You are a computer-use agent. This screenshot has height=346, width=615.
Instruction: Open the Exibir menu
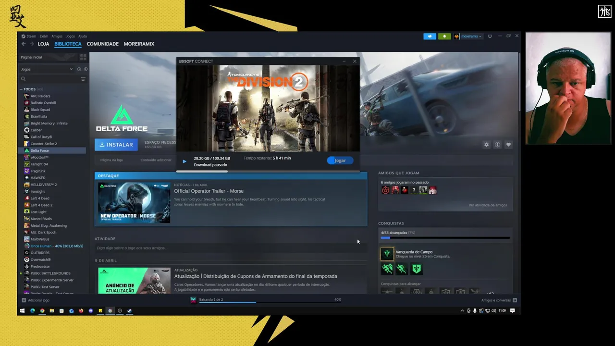point(44,36)
